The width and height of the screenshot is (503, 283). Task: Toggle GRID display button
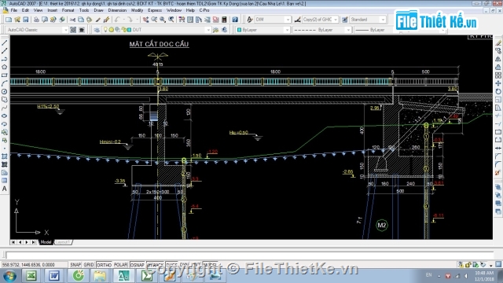tap(89, 265)
